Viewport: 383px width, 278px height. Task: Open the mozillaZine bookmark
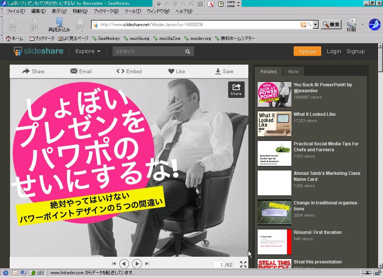(167, 38)
